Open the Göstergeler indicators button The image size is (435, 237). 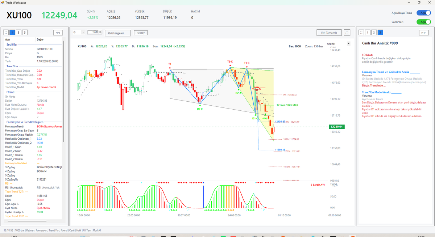pyautogui.click(x=118, y=33)
